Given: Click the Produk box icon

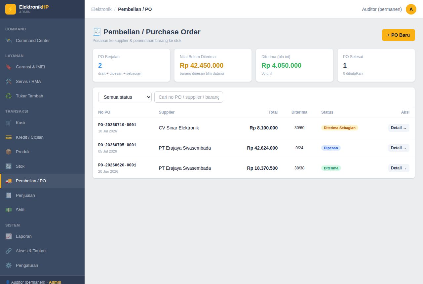Looking at the screenshot, I should pyautogui.click(x=9, y=152).
